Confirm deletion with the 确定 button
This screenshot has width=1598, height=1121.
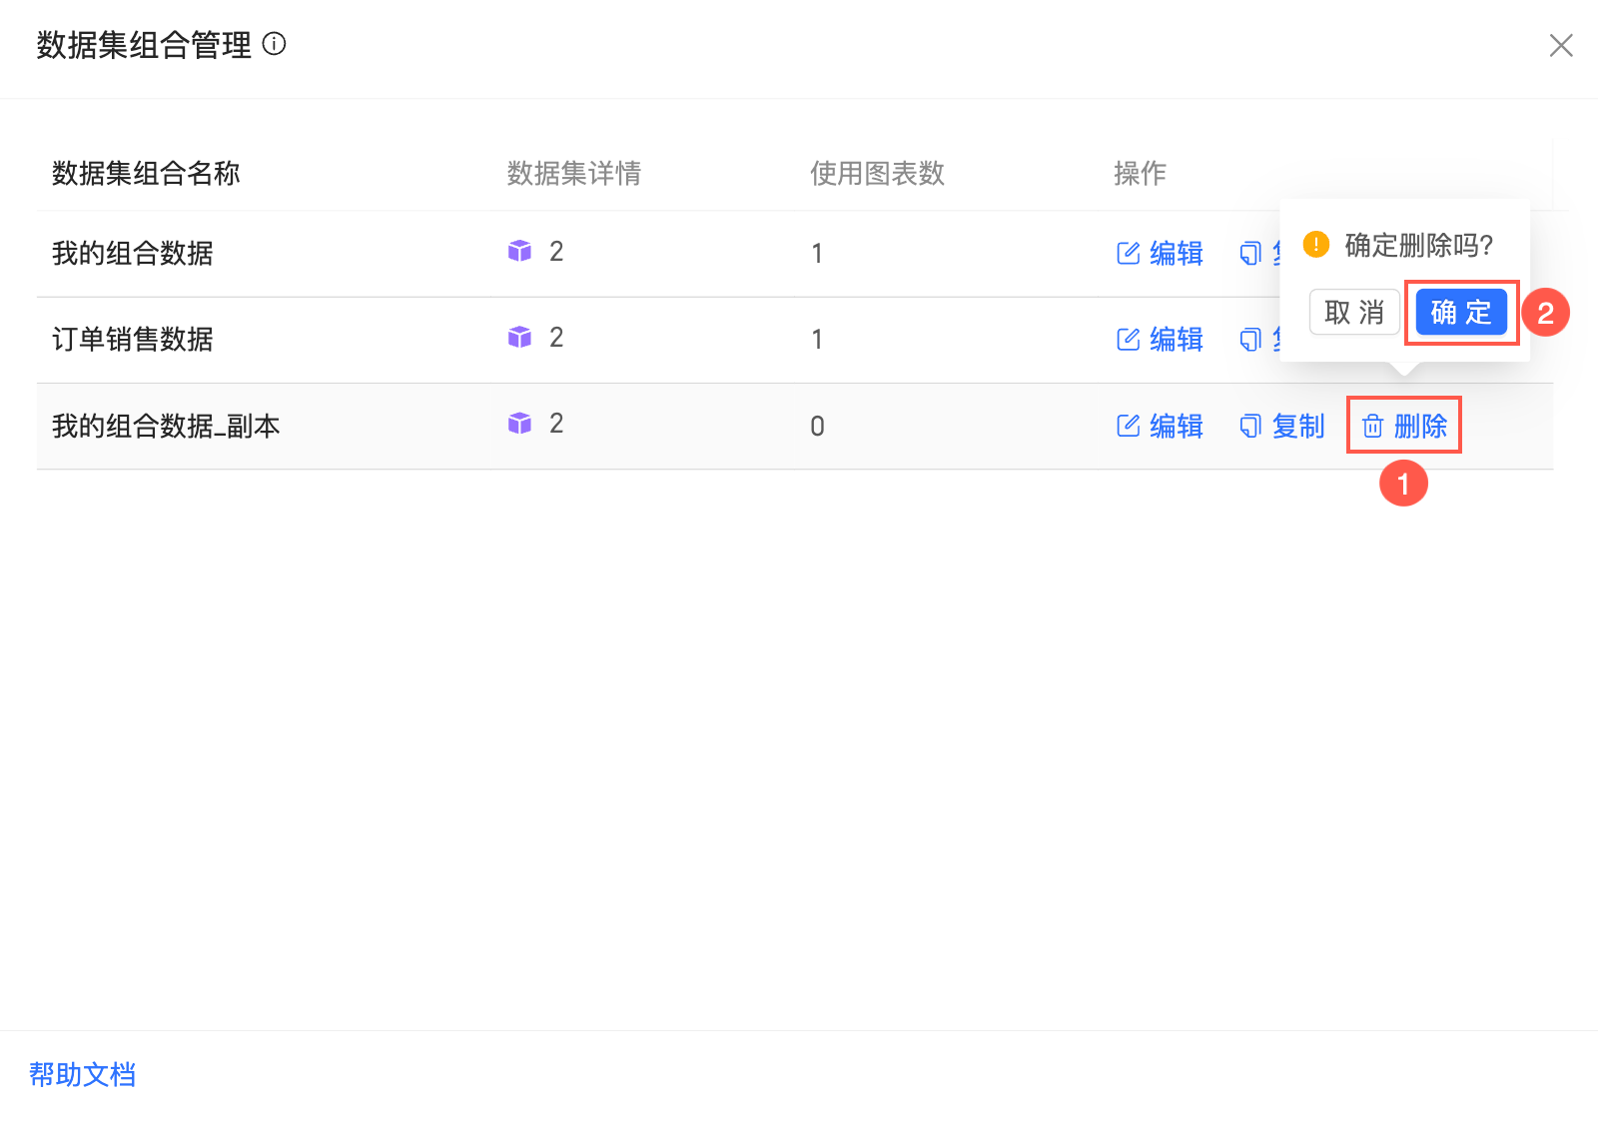coord(1461,313)
